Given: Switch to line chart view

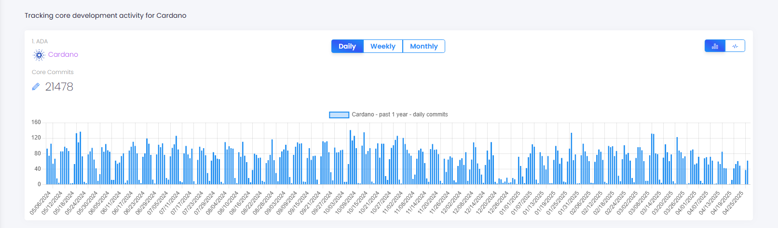Looking at the screenshot, I should pos(735,46).
